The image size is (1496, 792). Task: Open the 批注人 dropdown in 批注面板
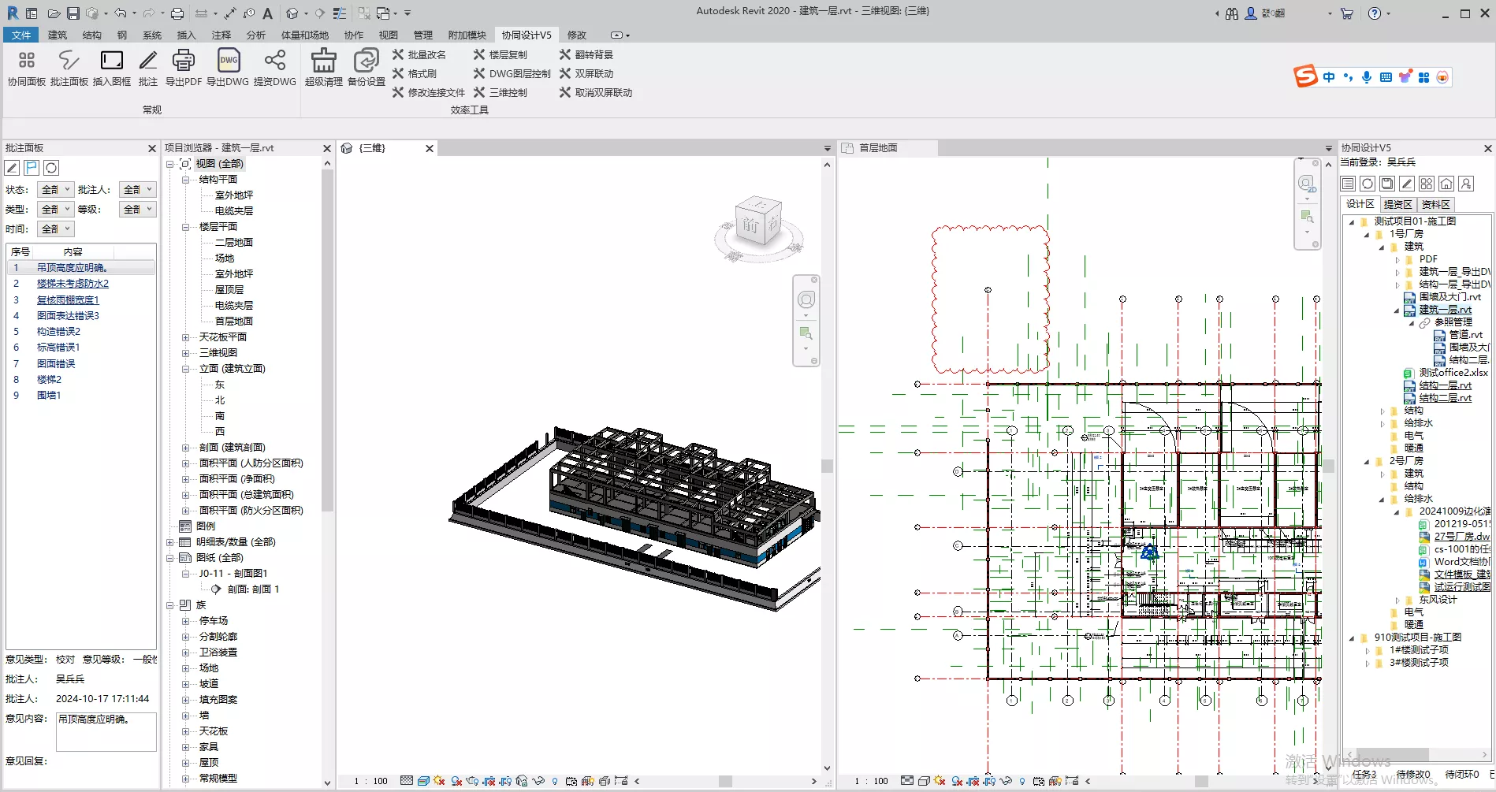138,189
